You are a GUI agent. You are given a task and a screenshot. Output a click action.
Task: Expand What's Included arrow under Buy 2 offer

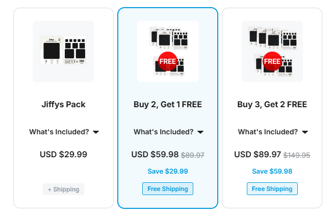tap(200, 132)
